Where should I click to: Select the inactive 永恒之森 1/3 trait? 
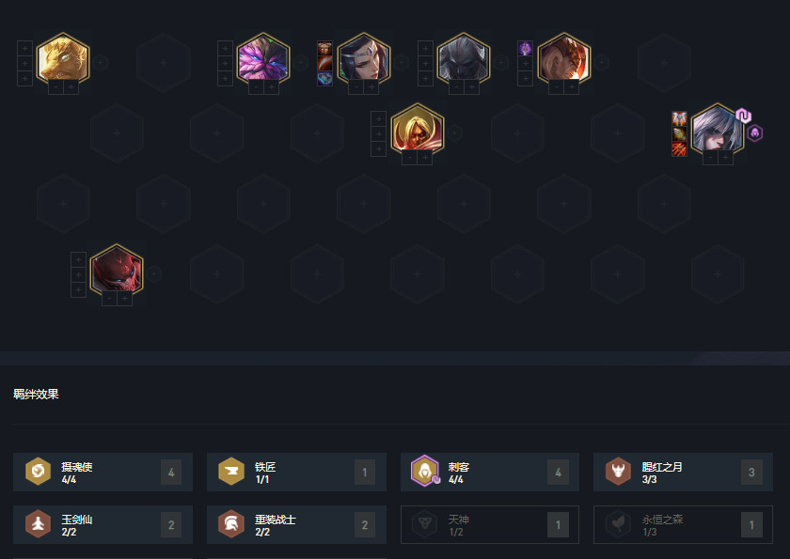click(x=683, y=525)
